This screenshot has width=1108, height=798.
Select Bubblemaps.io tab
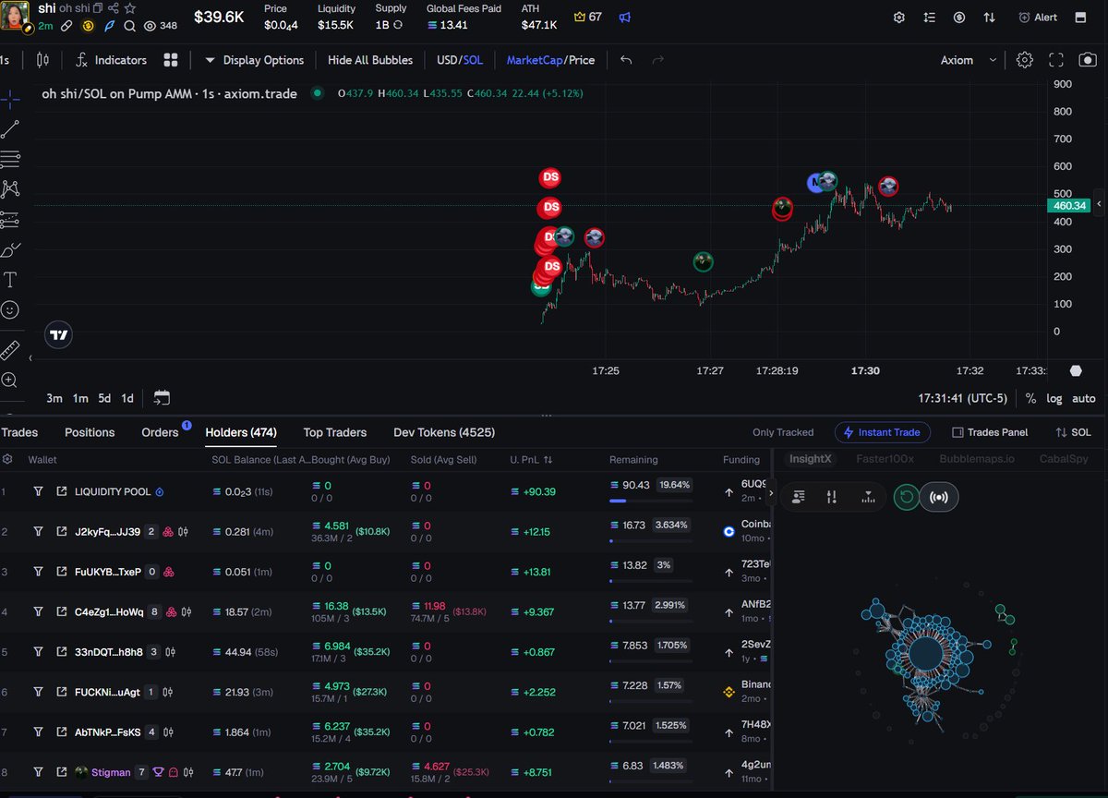tap(977, 459)
